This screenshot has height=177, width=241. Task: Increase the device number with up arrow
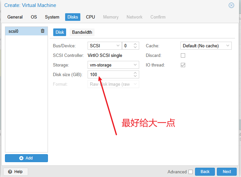(x=135, y=44)
